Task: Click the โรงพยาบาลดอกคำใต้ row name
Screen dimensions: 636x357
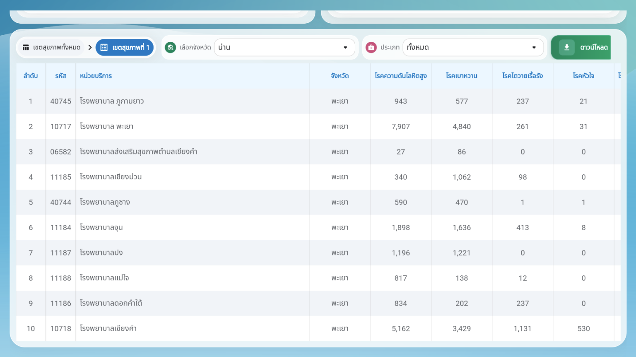Action: coord(111,304)
